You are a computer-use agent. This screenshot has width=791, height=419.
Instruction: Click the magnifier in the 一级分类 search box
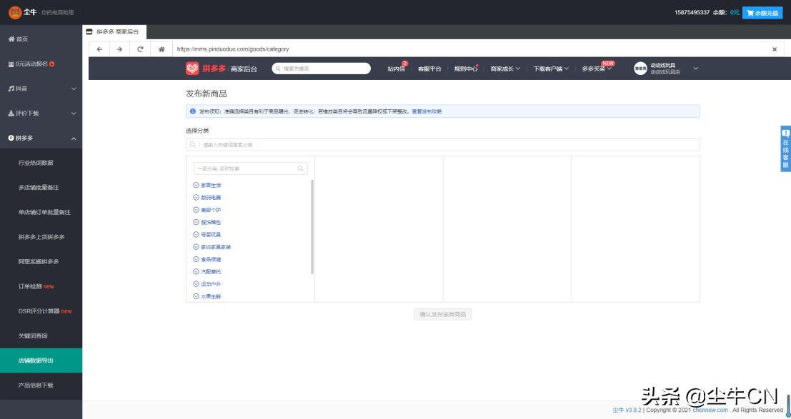pos(301,168)
